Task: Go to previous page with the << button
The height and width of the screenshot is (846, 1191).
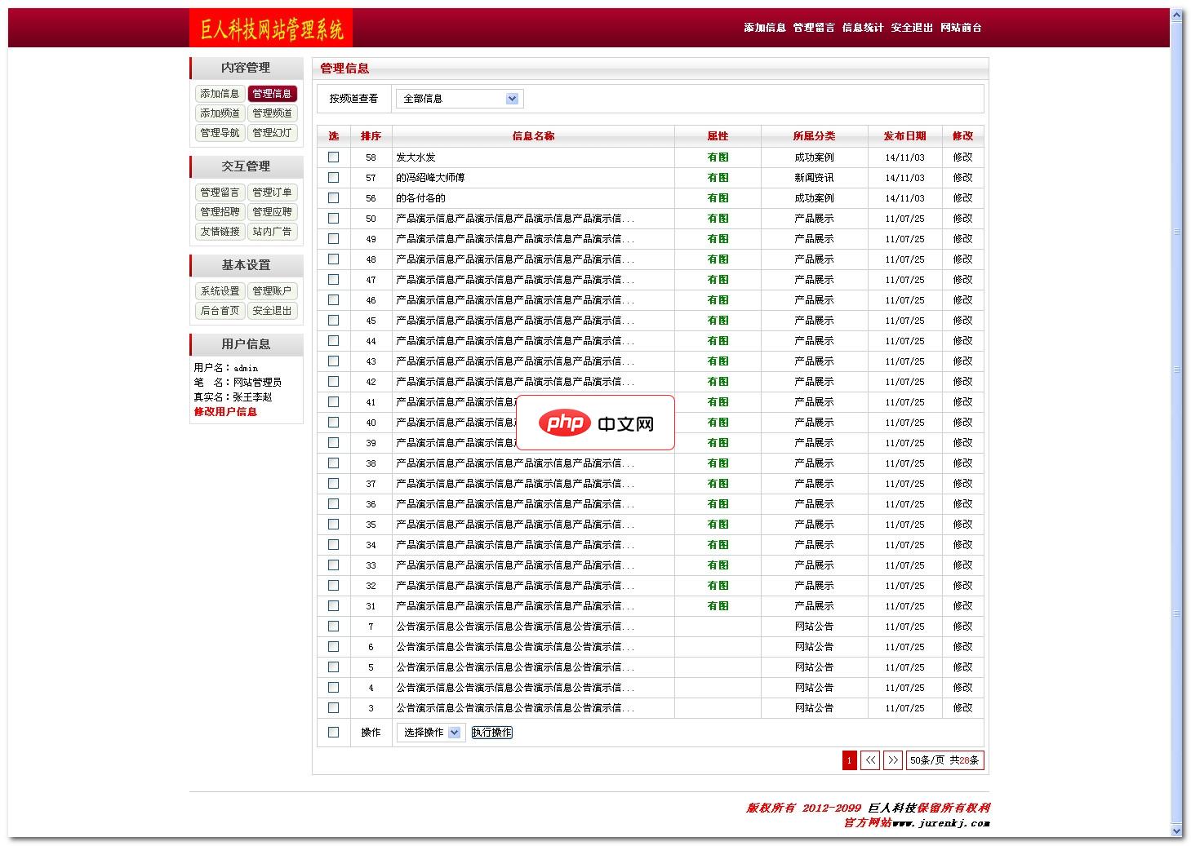Action: (x=871, y=760)
